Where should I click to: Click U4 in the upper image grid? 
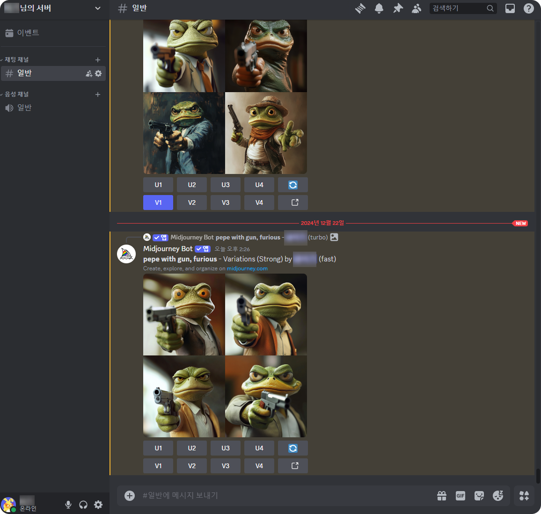pos(259,185)
